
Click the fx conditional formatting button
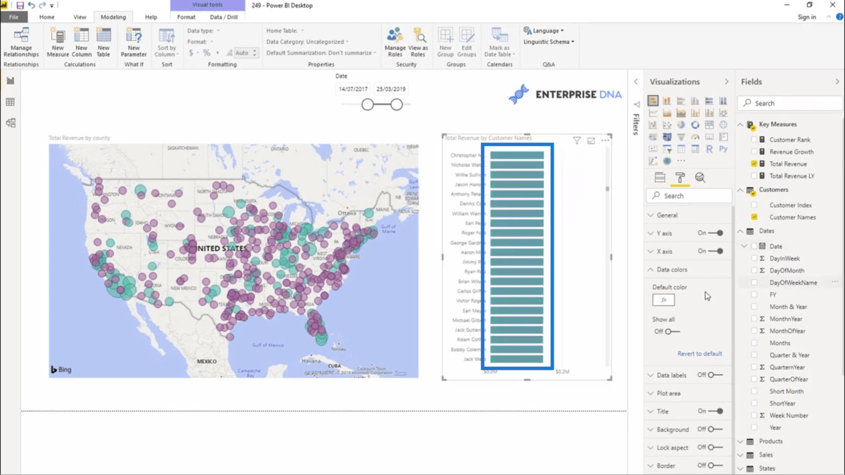663,300
